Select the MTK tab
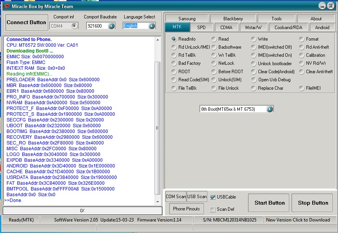The width and height of the screenshot is (338, 233). point(177,27)
